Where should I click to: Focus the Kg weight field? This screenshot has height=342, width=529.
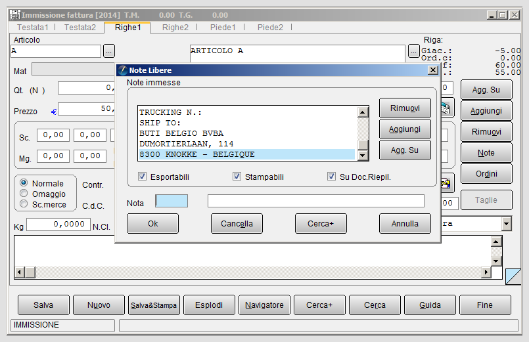(x=58, y=224)
